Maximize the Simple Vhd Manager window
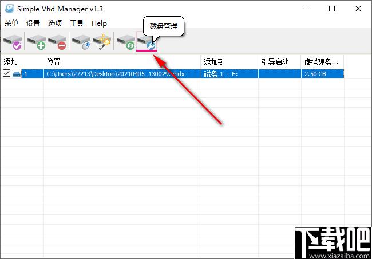The height and width of the screenshot is (259, 372). [x=332, y=9]
